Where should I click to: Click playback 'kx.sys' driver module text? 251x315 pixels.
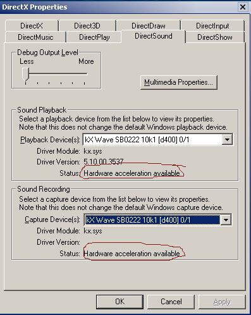93,151
